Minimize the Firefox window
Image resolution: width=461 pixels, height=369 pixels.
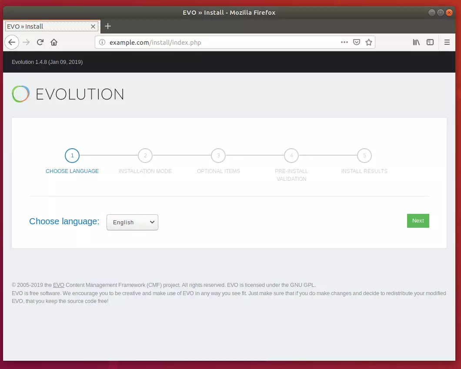click(431, 12)
